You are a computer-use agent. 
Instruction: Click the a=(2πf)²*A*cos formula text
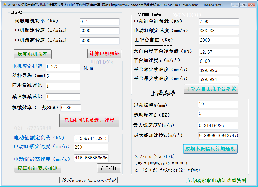(x=167, y=170)
